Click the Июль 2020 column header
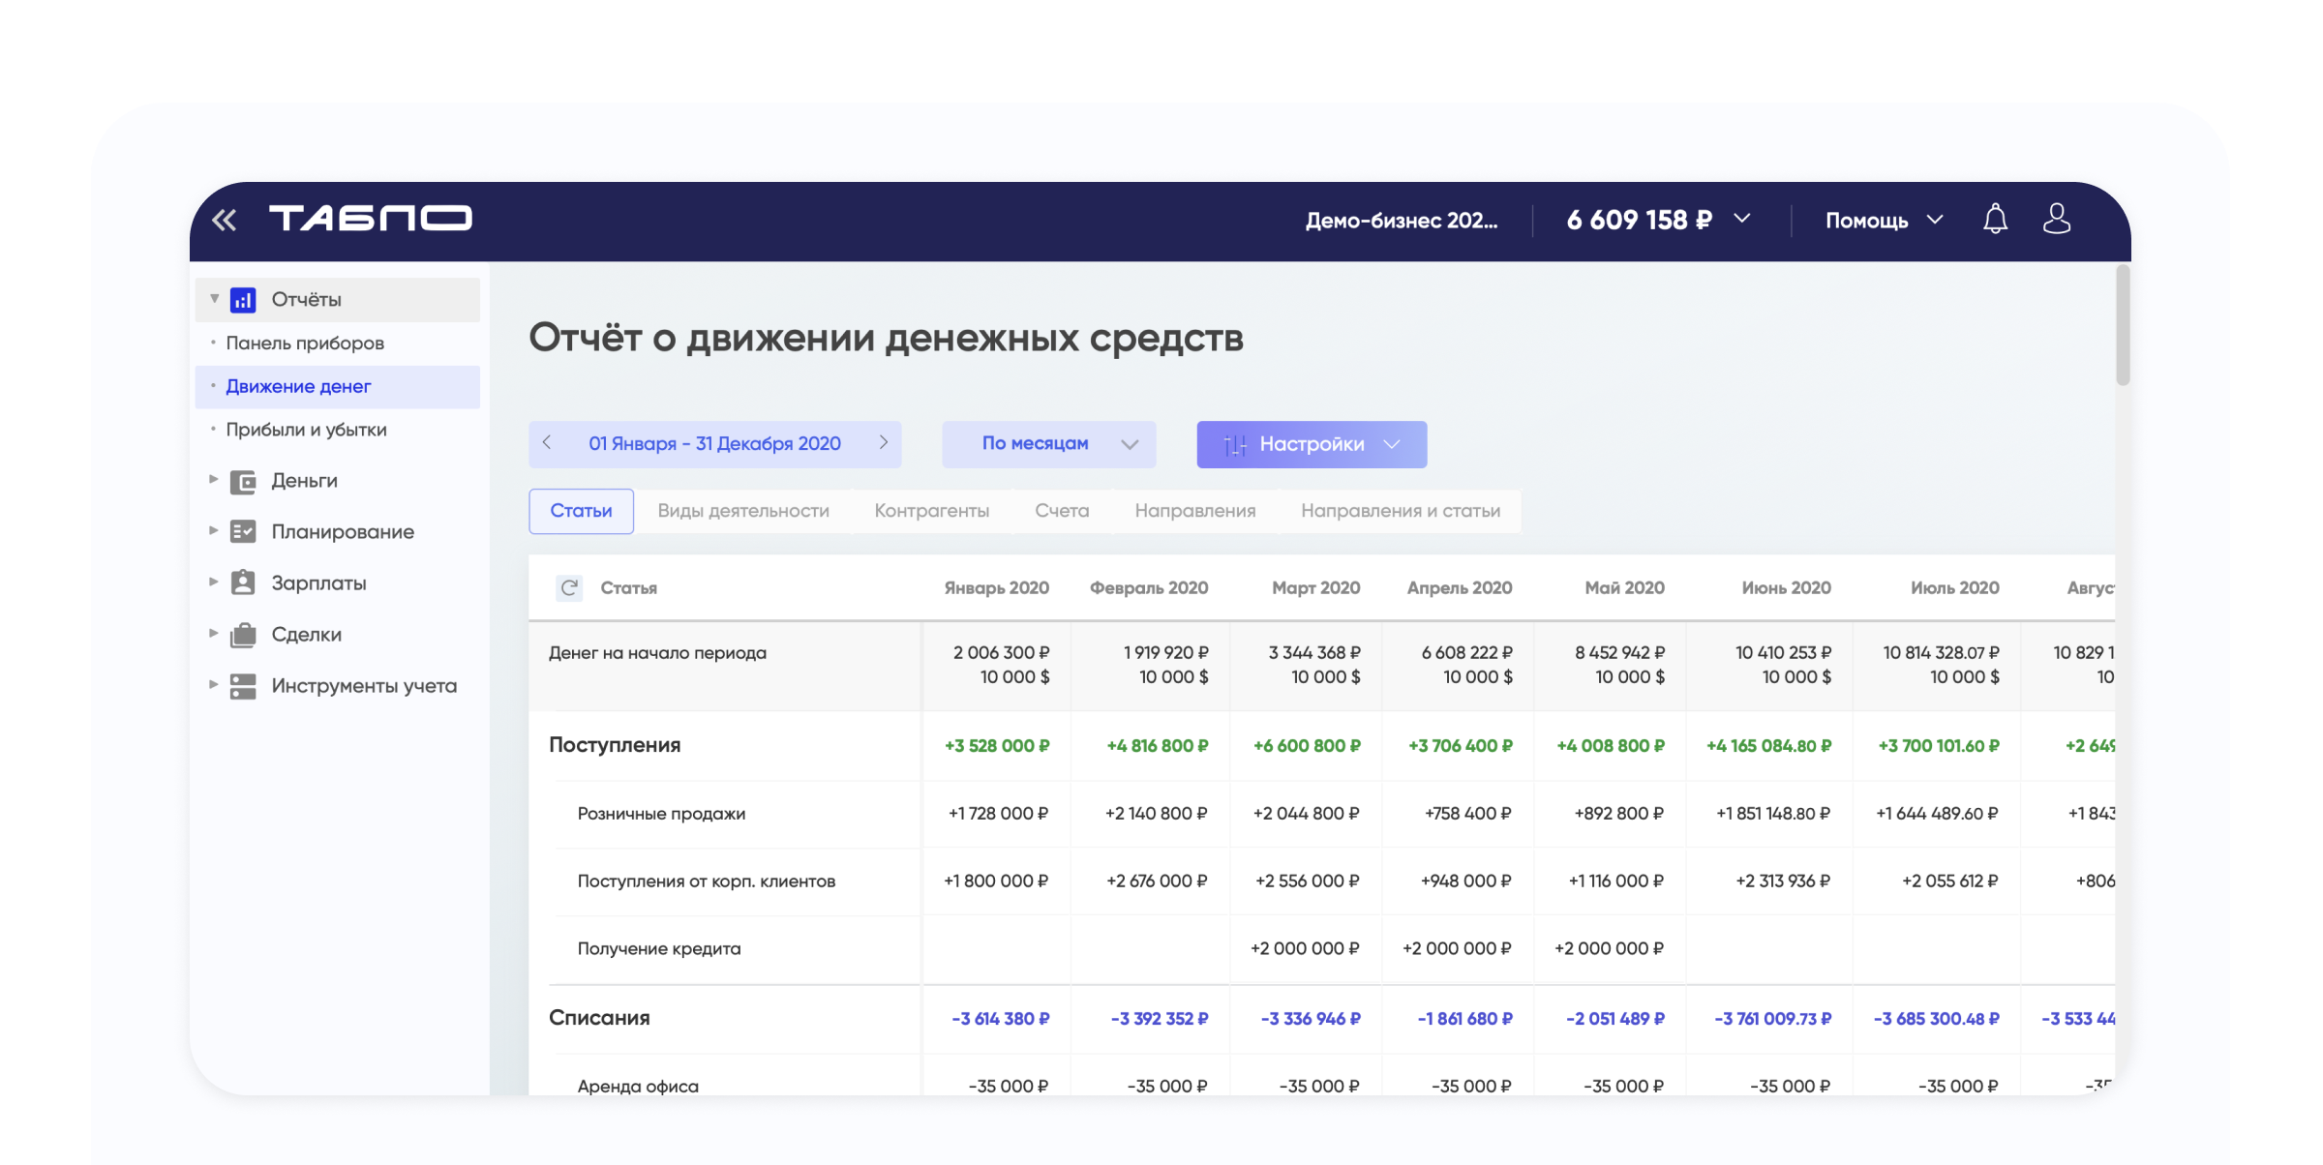This screenshot has height=1165, width=2323. (x=1954, y=588)
